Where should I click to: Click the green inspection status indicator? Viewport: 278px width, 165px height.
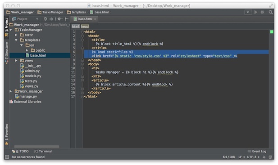click(x=272, y=32)
